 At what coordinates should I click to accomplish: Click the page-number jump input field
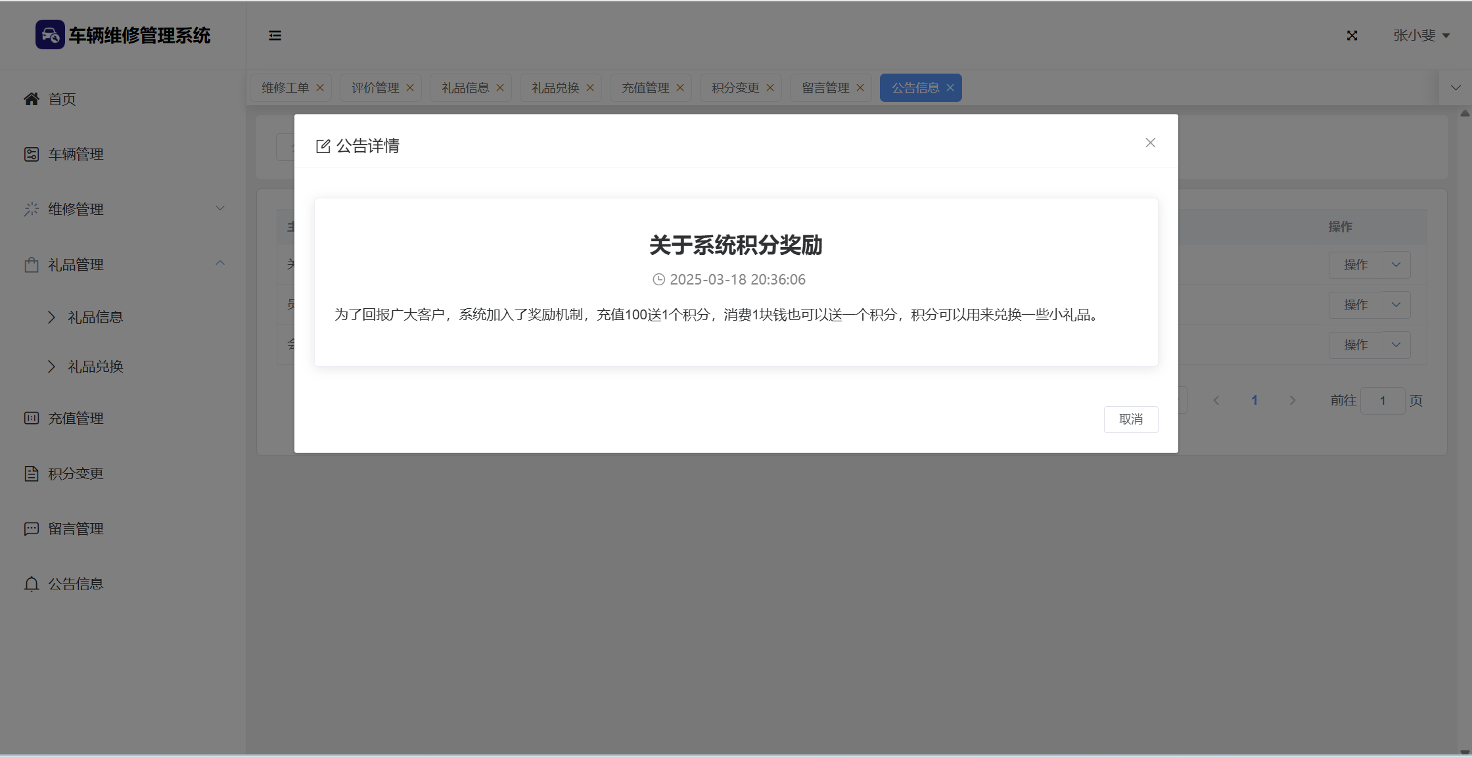tap(1382, 400)
